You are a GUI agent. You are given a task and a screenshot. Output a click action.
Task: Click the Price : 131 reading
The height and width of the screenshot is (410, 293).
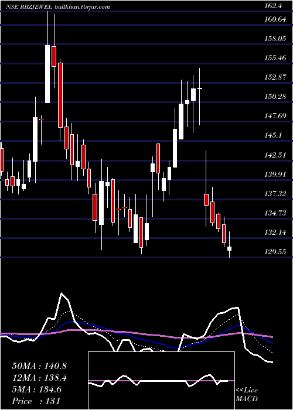36,401
